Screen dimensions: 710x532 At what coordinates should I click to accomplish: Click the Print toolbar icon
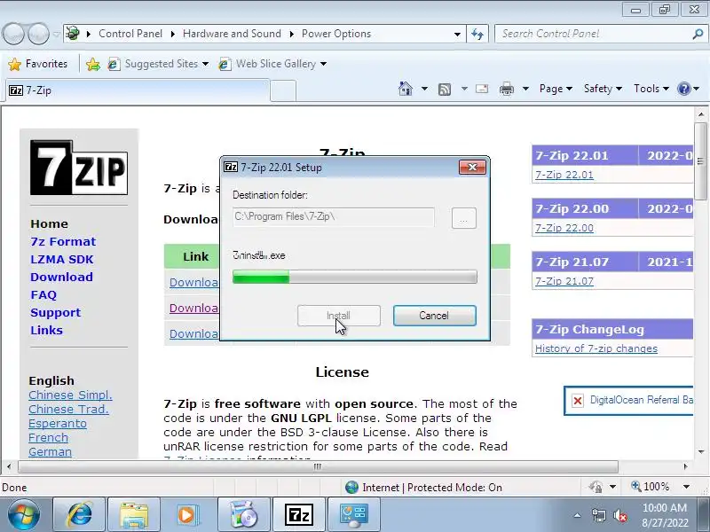[506, 90]
